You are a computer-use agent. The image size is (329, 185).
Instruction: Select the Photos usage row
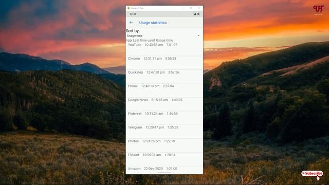click(x=164, y=145)
